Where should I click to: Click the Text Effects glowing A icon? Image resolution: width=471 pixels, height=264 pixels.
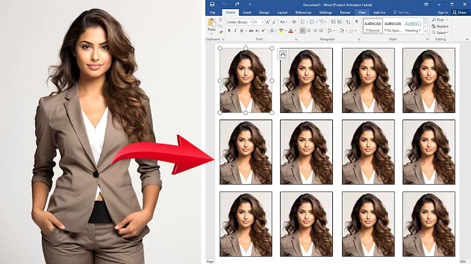pyautogui.click(x=272, y=31)
